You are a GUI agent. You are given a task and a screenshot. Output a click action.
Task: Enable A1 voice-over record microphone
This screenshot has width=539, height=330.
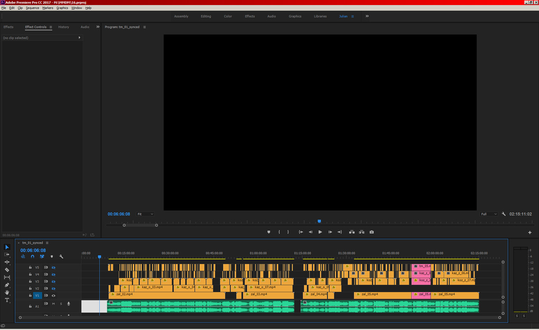pyautogui.click(x=69, y=303)
